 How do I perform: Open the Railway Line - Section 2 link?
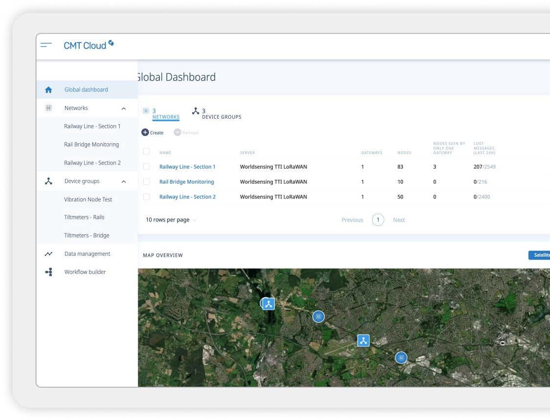[187, 197]
